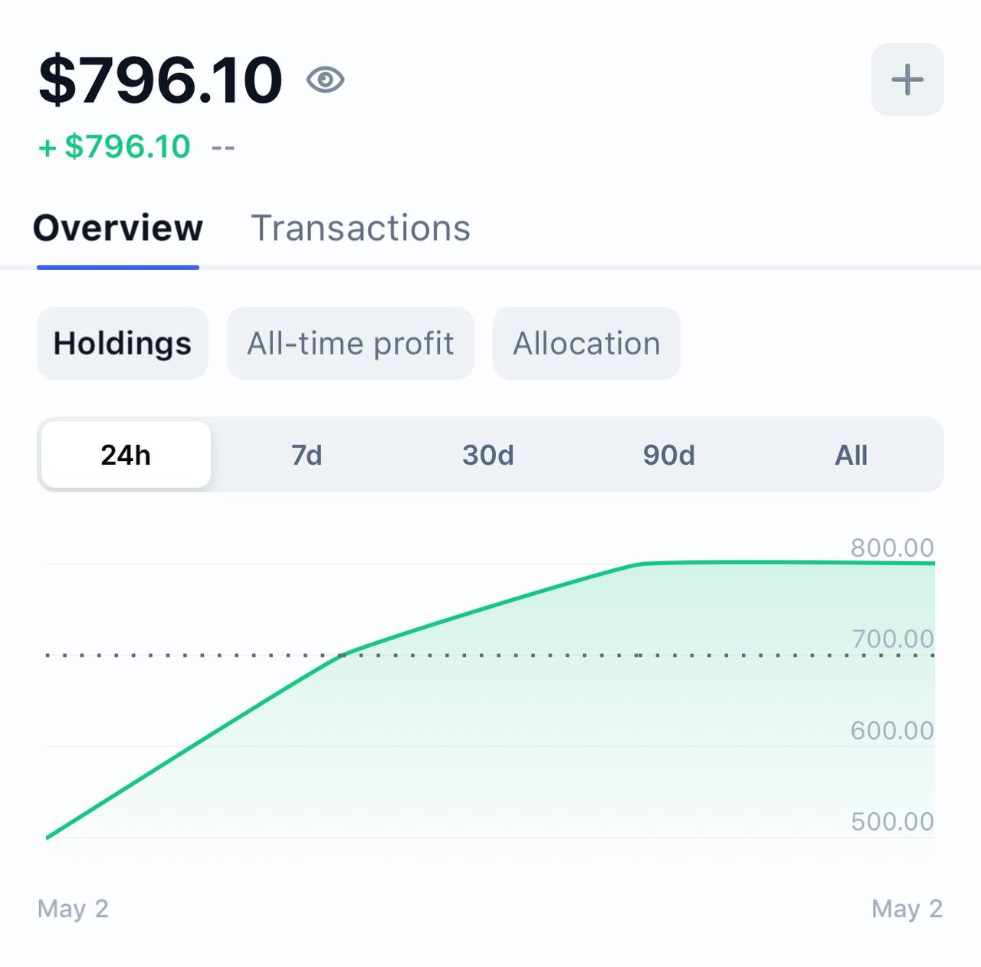Open the Transactions tab
981x967 pixels.
point(360,229)
